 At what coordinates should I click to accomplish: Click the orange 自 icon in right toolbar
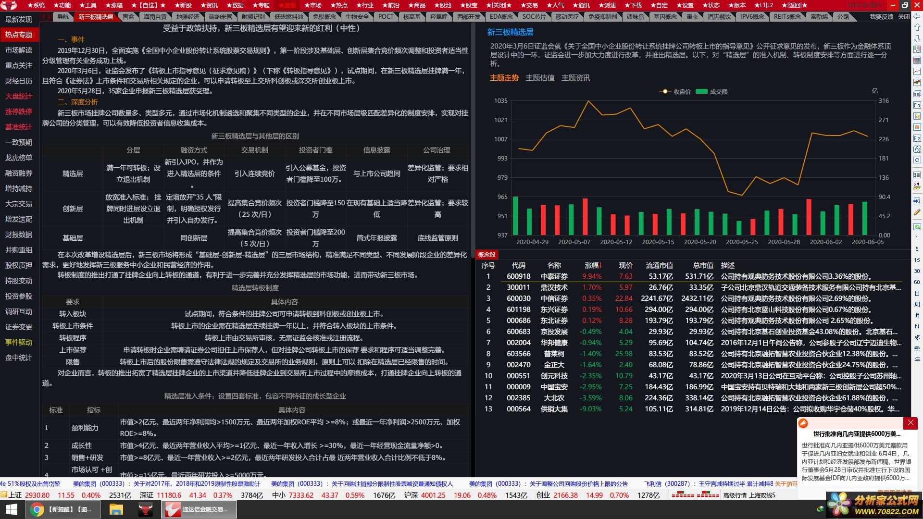(917, 127)
